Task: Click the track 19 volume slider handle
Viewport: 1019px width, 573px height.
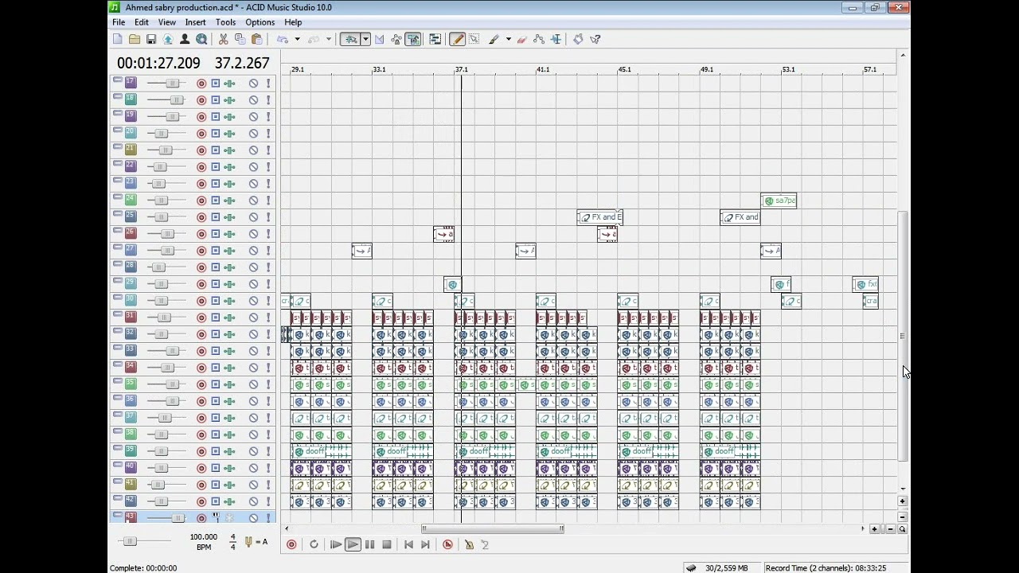Action: [172, 117]
